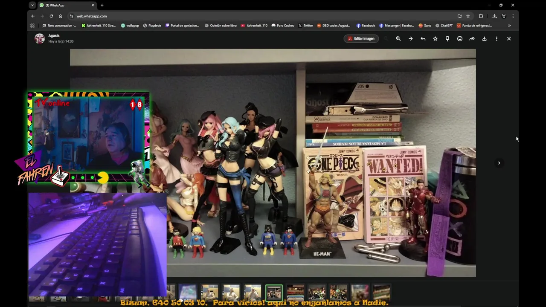Open a new browser tab
546x307 pixels.
[x=102, y=5]
